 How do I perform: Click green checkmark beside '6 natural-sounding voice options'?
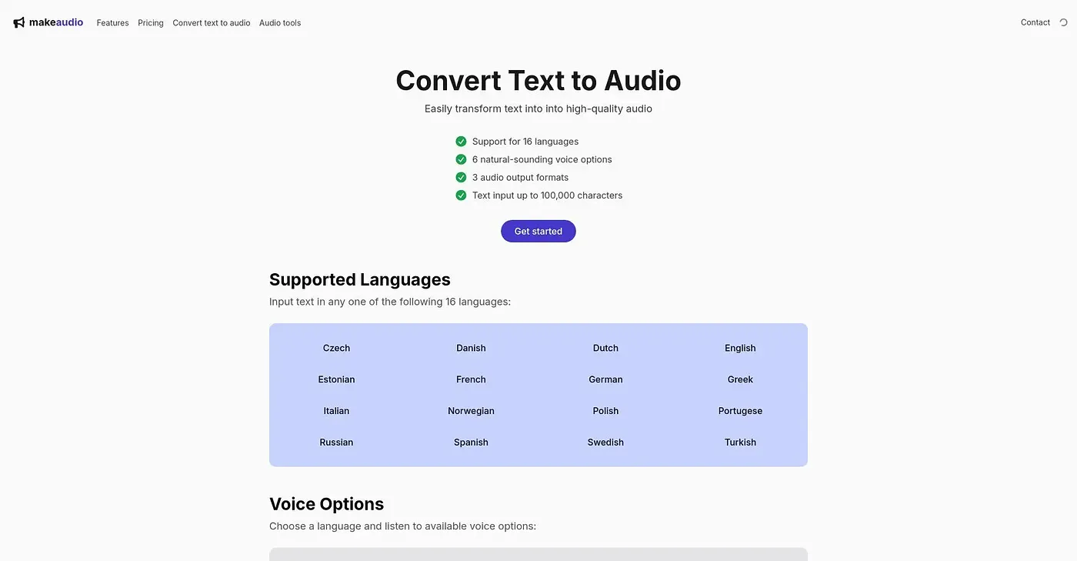(461, 159)
